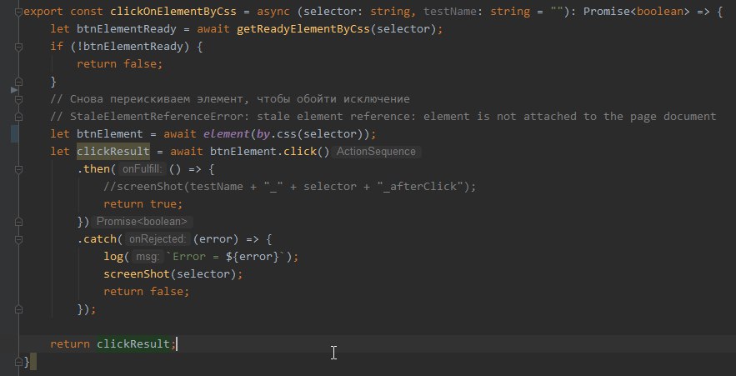Click fold end marker beside the final closing brace
Screen dimensions: 736x376
click(x=19, y=362)
